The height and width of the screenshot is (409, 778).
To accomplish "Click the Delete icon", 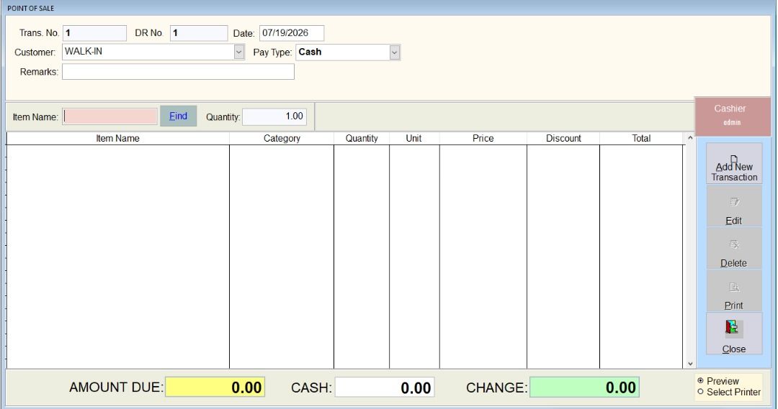I will point(734,244).
